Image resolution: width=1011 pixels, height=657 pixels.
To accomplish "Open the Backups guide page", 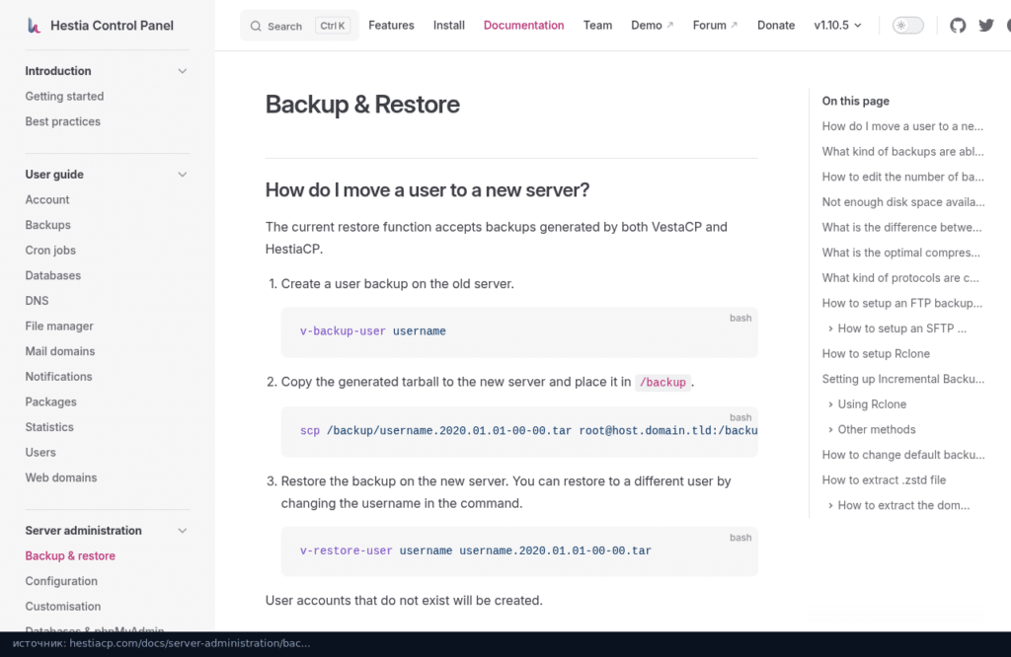I will point(47,225).
